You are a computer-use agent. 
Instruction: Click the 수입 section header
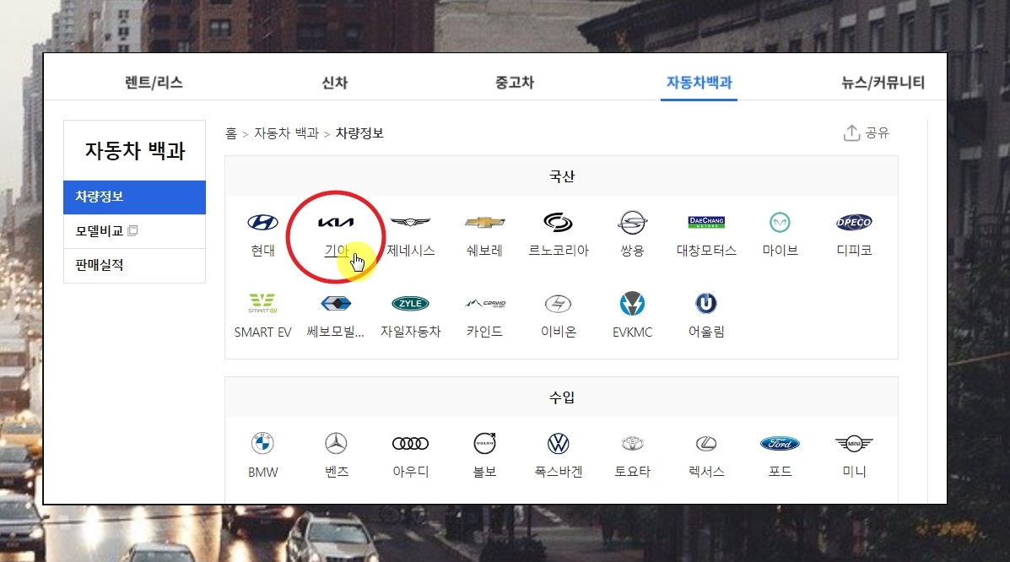pyautogui.click(x=562, y=397)
